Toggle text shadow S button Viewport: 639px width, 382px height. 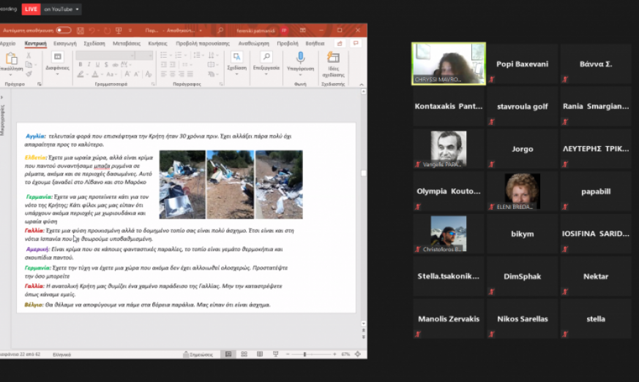(x=106, y=65)
